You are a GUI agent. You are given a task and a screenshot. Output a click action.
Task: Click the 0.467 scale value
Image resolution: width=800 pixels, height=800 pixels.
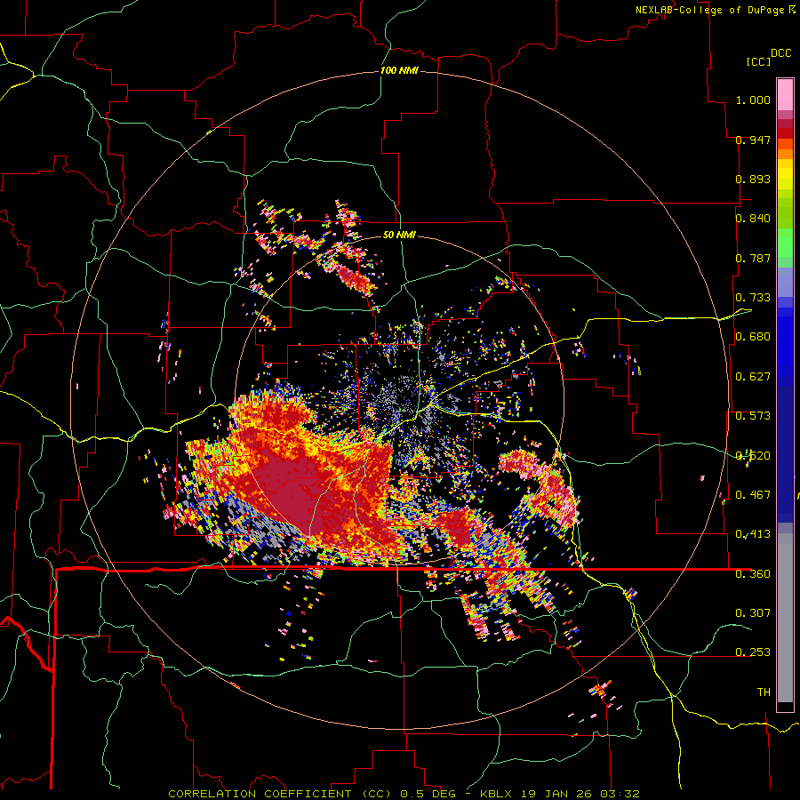pos(753,495)
